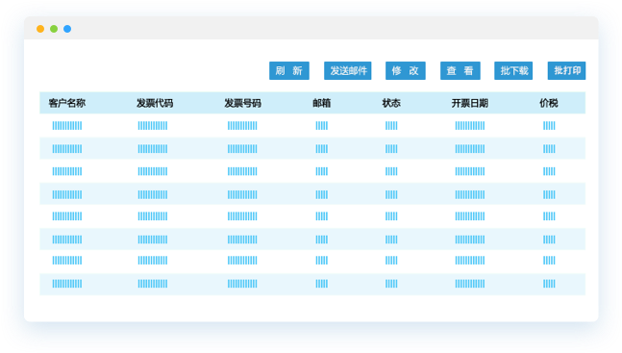Select the 发票代码 column header
This screenshot has height=353, width=622.
click(155, 103)
